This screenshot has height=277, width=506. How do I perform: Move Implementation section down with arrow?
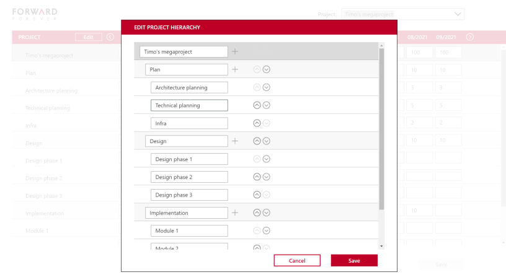[x=267, y=213]
